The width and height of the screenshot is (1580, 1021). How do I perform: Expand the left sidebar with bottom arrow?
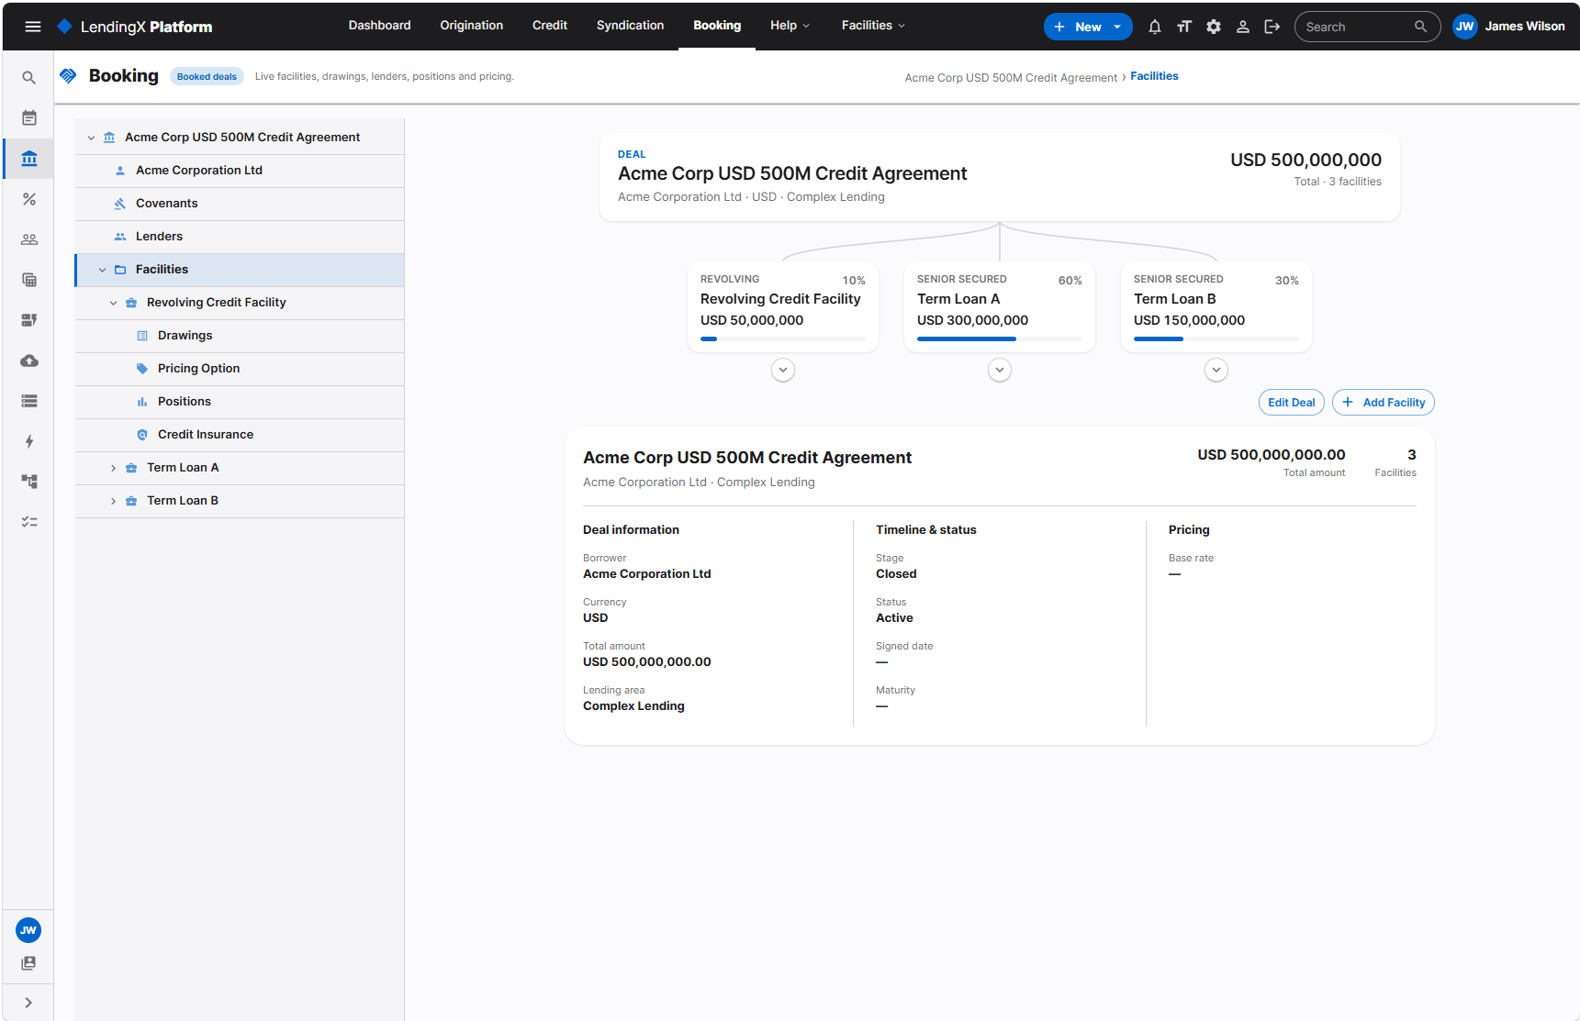coord(28,1003)
